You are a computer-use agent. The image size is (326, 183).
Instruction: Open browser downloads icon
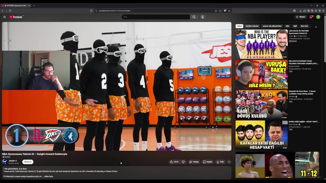pos(300,11)
